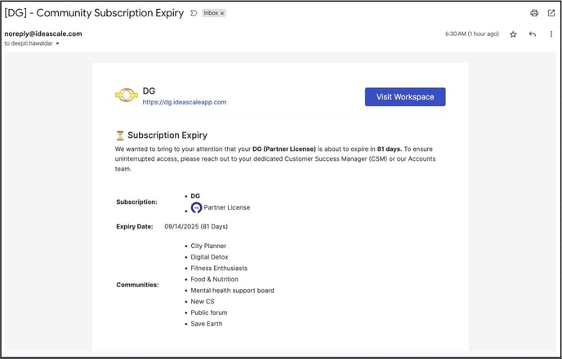
Task: Click the 'New CS' community entry
Action: [203, 301]
